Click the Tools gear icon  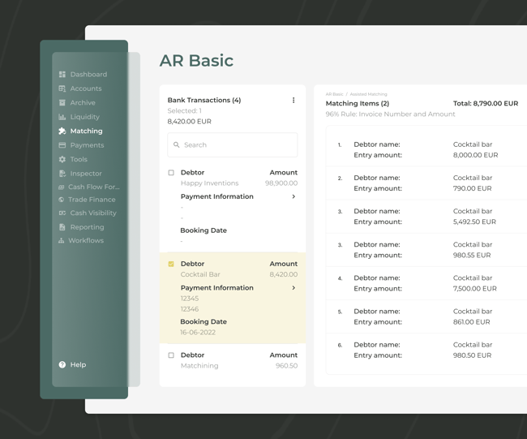pos(62,159)
